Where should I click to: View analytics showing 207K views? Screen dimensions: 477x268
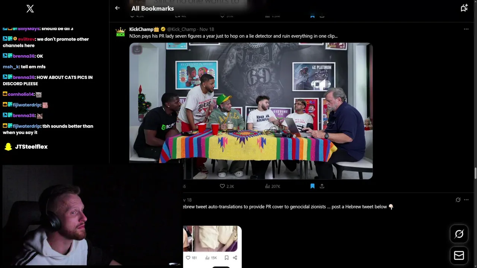pos(272,186)
